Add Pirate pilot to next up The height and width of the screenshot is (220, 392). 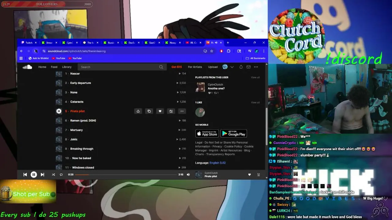(x=171, y=111)
